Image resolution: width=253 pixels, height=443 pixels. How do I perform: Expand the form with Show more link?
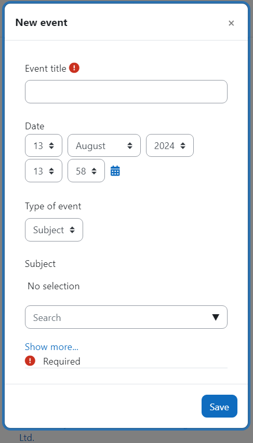coord(51,346)
